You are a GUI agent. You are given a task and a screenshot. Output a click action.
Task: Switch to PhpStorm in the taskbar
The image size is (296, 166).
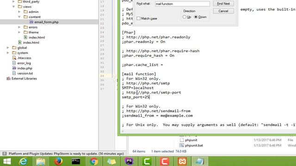click(129, 161)
